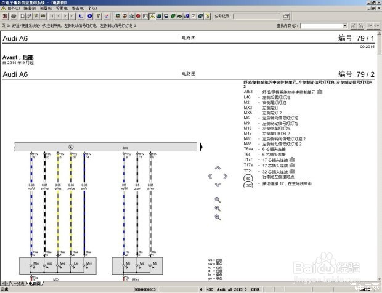382x293 pixels.
Task: Switch to the 一览表 tab at the bottom
Action: coord(18,283)
